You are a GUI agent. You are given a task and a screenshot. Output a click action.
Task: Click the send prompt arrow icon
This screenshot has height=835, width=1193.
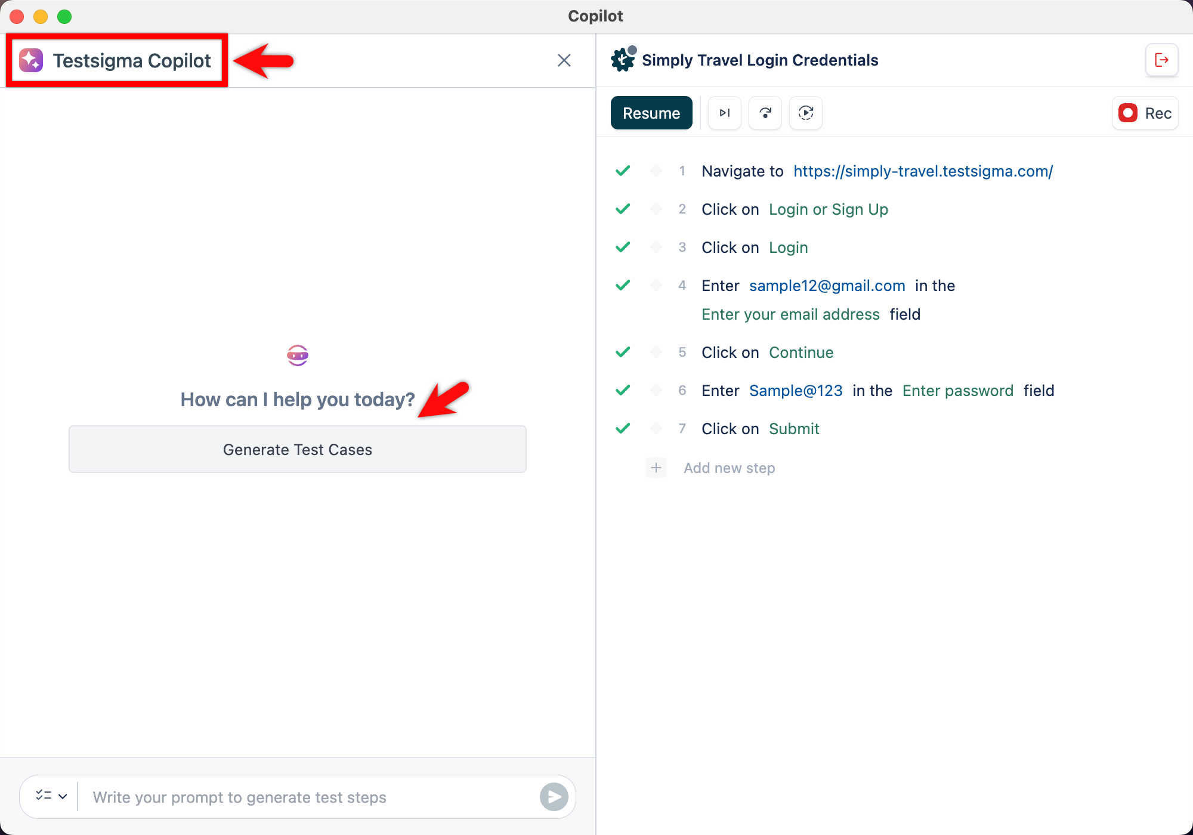click(554, 797)
